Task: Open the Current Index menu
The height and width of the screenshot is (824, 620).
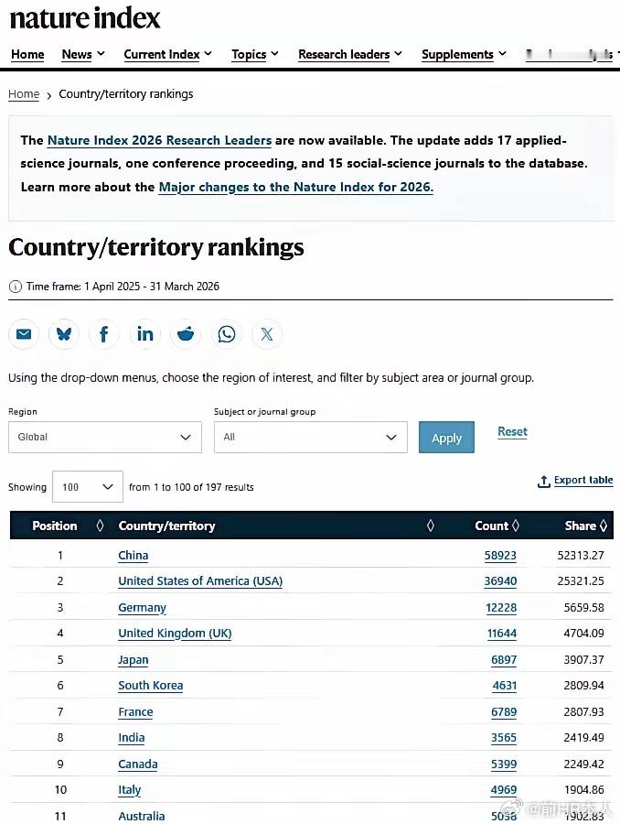Action: pos(167,54)
